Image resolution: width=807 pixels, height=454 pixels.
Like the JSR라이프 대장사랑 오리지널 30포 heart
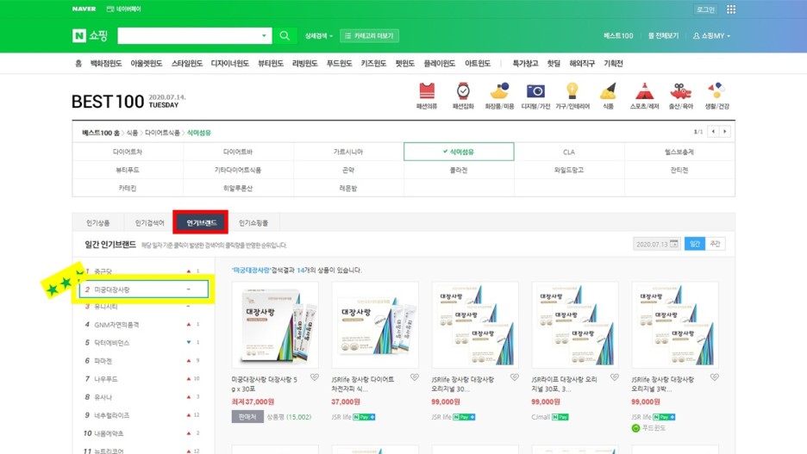click(x=615, y=377)
